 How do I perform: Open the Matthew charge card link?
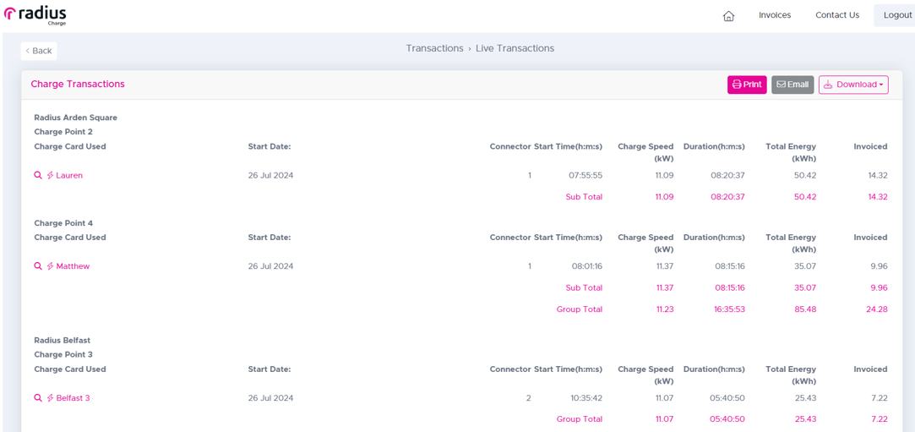click(73, 266)
